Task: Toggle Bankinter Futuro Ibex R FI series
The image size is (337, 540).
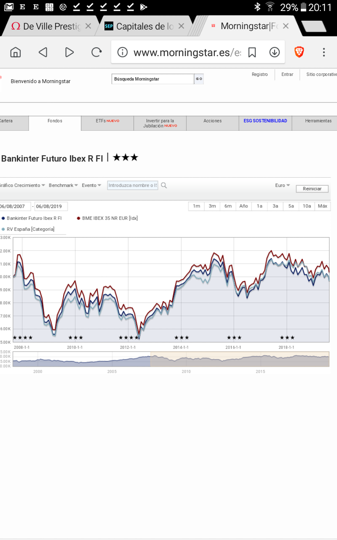Action: tap(34, 218)
